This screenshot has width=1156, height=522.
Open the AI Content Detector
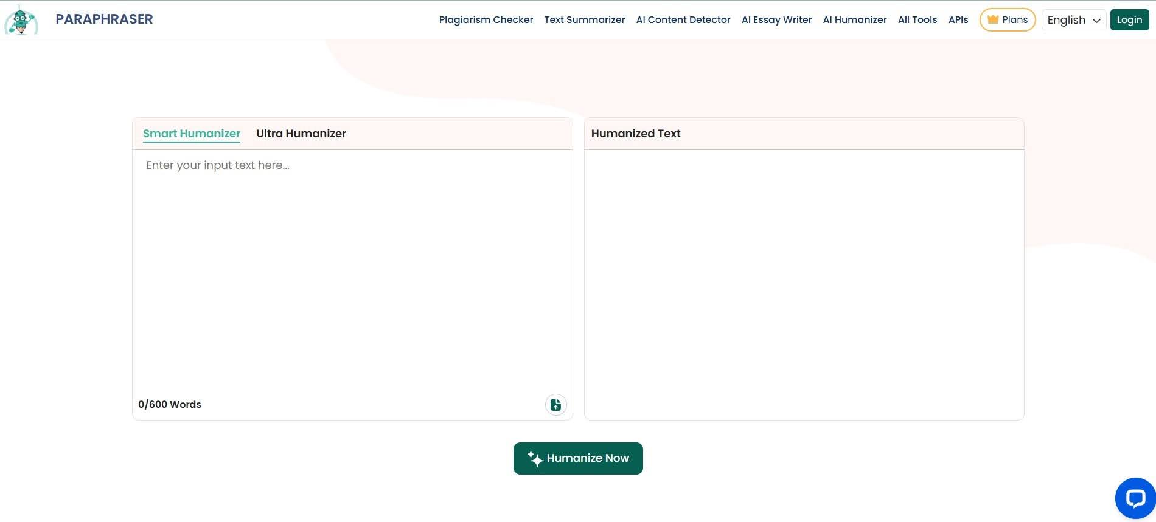(683, 20)
